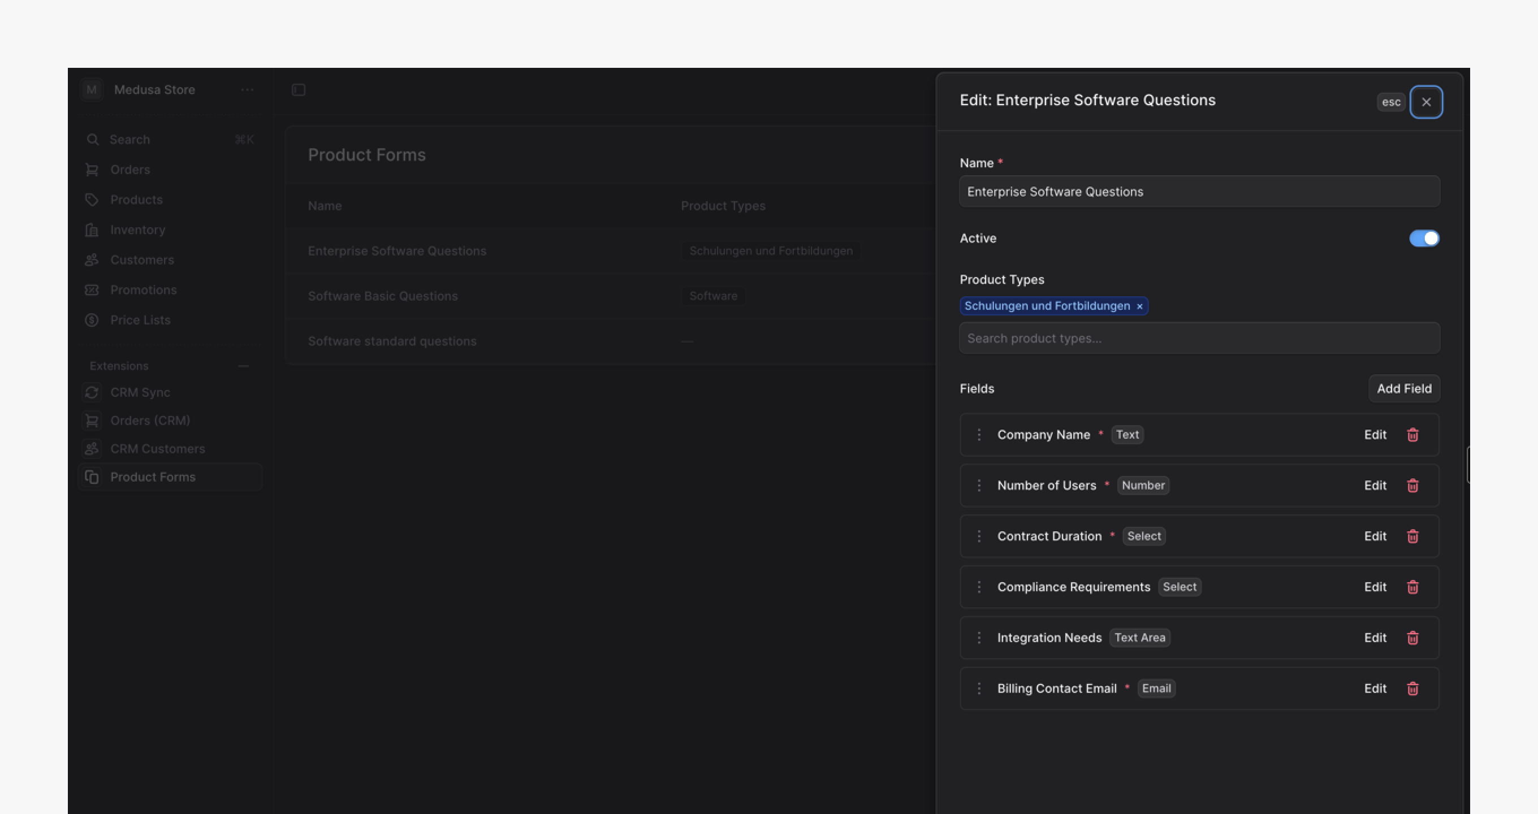Screen dimensions: 1538x814
Task: Edit the Integration Needs field
Action: [x=1375, y=638]
